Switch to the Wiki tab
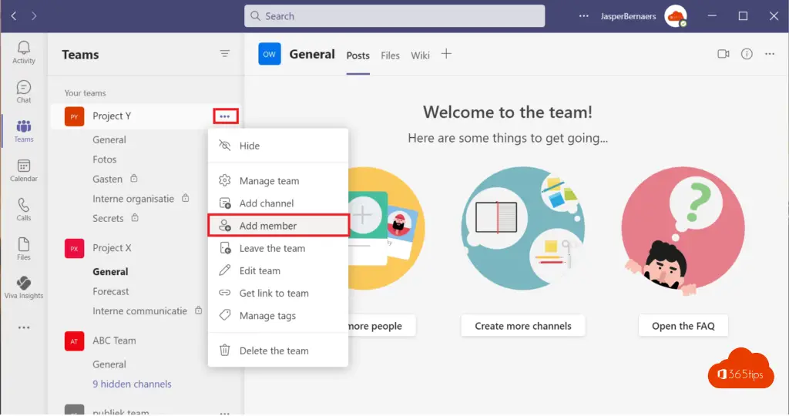This screenshot has height=416, width=789. click(420, 55)
